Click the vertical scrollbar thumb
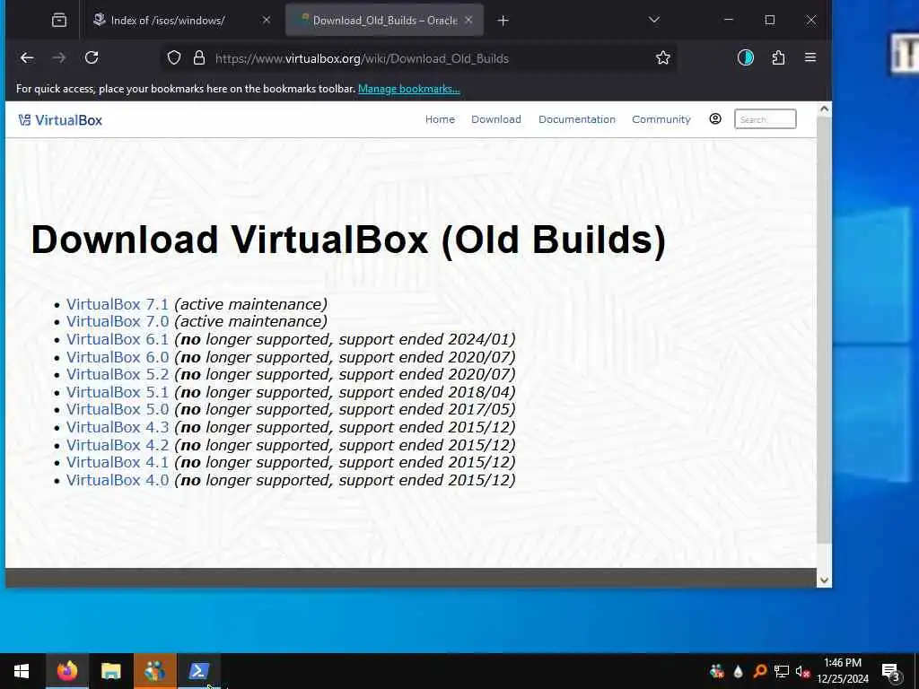The image size is (919, 689). pyautogui.click(x=824, y=330)
